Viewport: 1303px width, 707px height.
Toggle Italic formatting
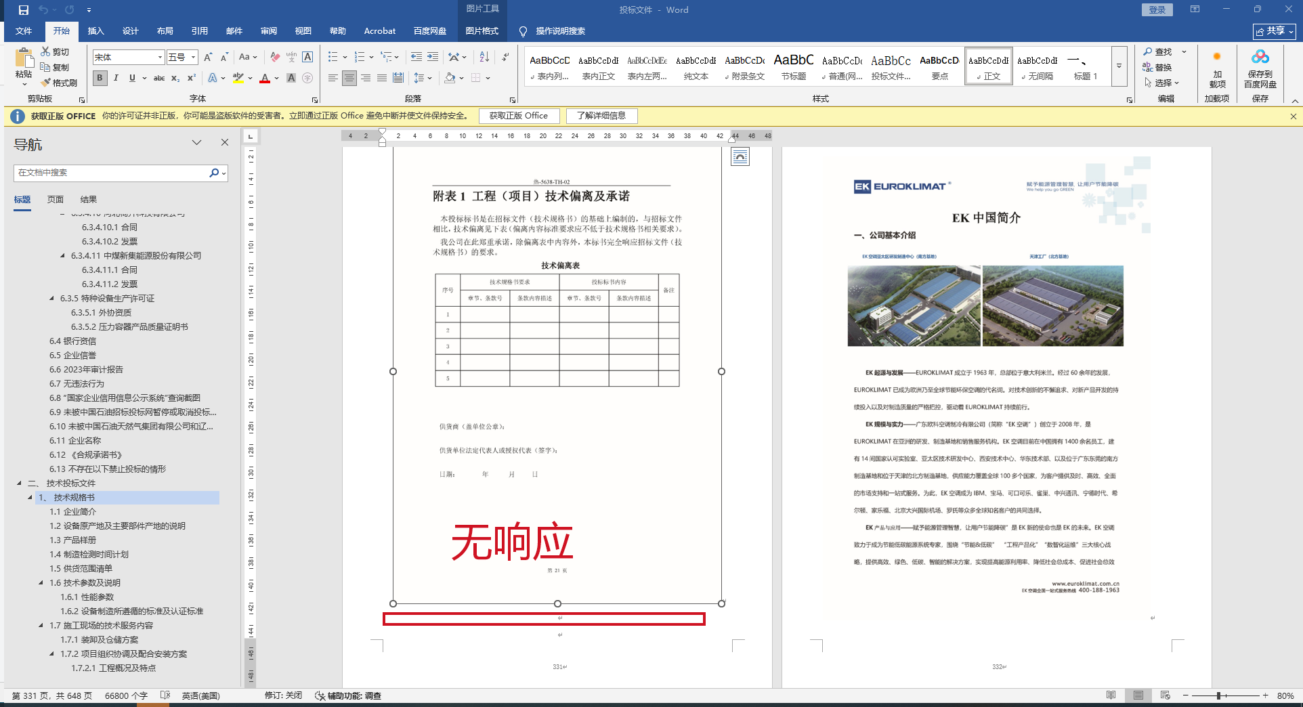pyautogui.click(x=116, y=78)
